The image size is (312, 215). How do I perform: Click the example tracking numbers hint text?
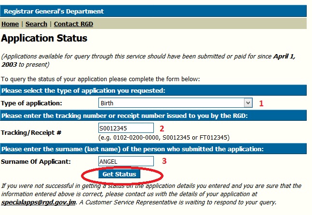pos(163,137)
